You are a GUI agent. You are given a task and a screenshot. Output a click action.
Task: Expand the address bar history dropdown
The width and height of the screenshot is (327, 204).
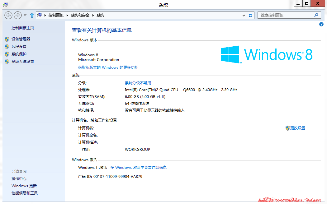(x=244, y=15)
